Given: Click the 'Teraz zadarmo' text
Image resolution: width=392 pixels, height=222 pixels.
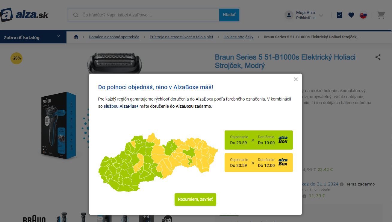Looking at the screenshot, I should 360,184.
